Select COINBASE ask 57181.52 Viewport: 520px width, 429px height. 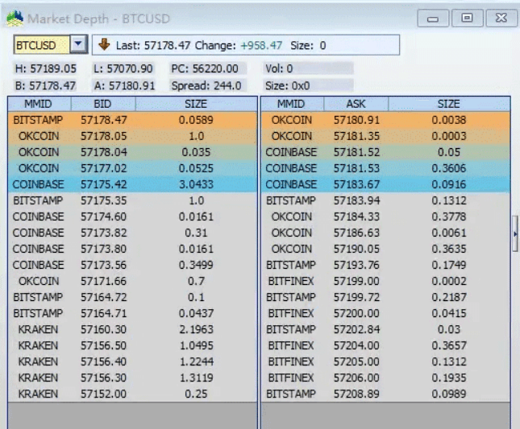coord(385,152)
